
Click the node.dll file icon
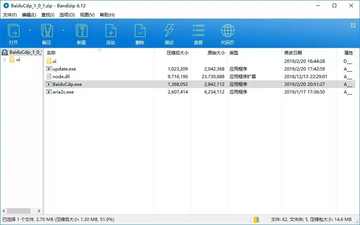click(x=49, y=76)
